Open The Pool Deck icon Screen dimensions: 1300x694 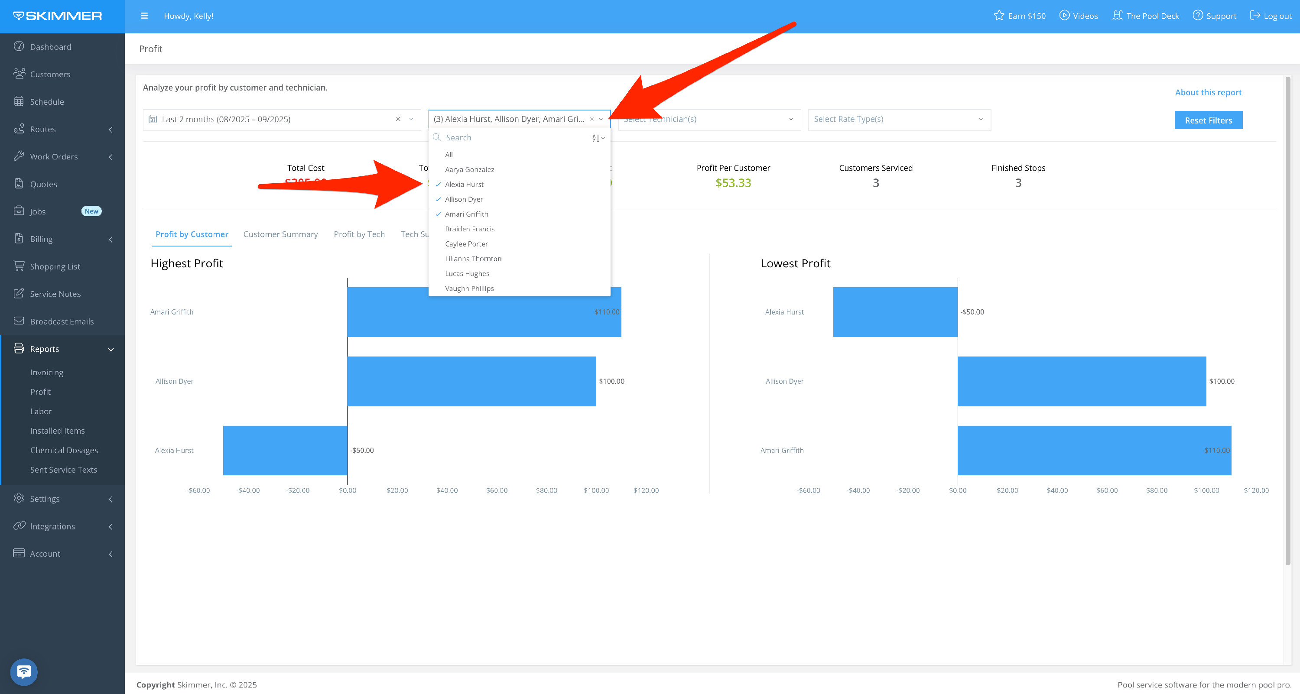coord(1117,16)
